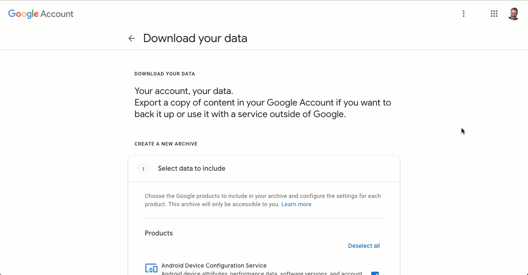Click the CREATE A NEW ARCHIVE label
The height and width of the screenshot is (275, 528).
pos(166,144)
